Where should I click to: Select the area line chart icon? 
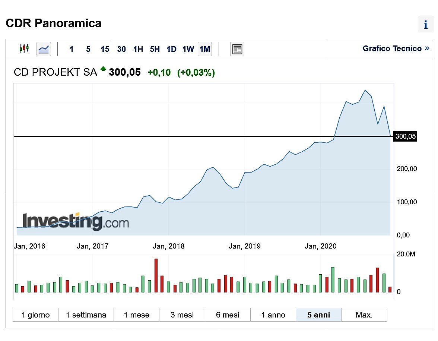click(x=44, y=49)
